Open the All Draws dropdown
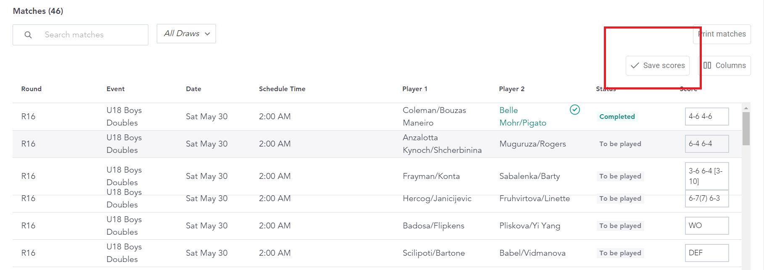The width and height of the screenshot is (764, 270). [186, 34]
